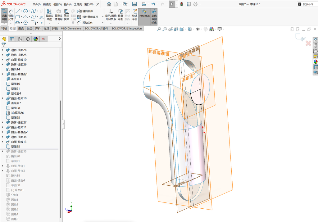318x222 pixels.
Task: Select the Straight Slot tool
Action: [x=18, y=22]
